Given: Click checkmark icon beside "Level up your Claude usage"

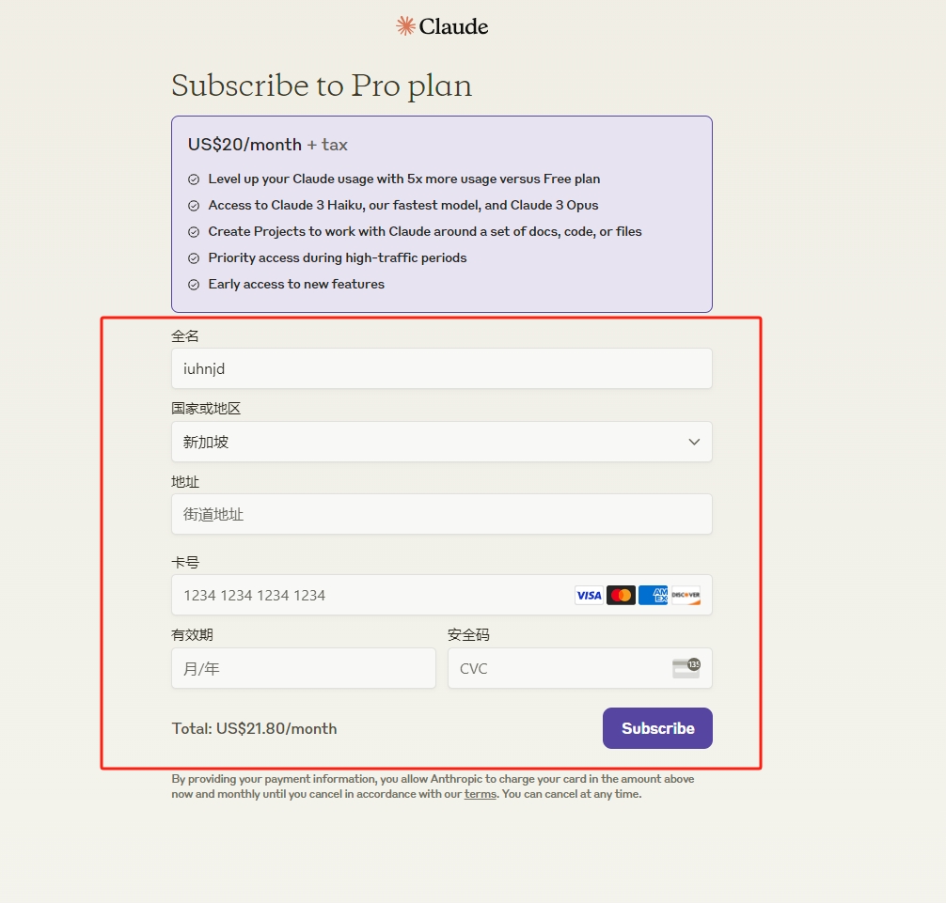Looking at the screenshot, I should pyautogui.click(x=194, y=179).
